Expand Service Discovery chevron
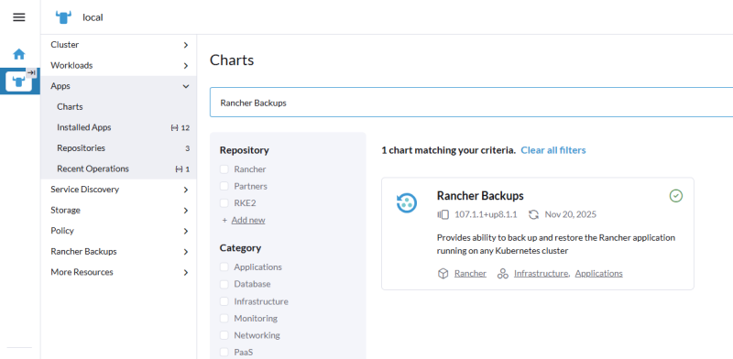The image size is (733, 359). pos(186,190)
